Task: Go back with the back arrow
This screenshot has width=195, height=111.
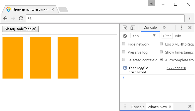Action: pyautogui.click(x=5, y=18)
